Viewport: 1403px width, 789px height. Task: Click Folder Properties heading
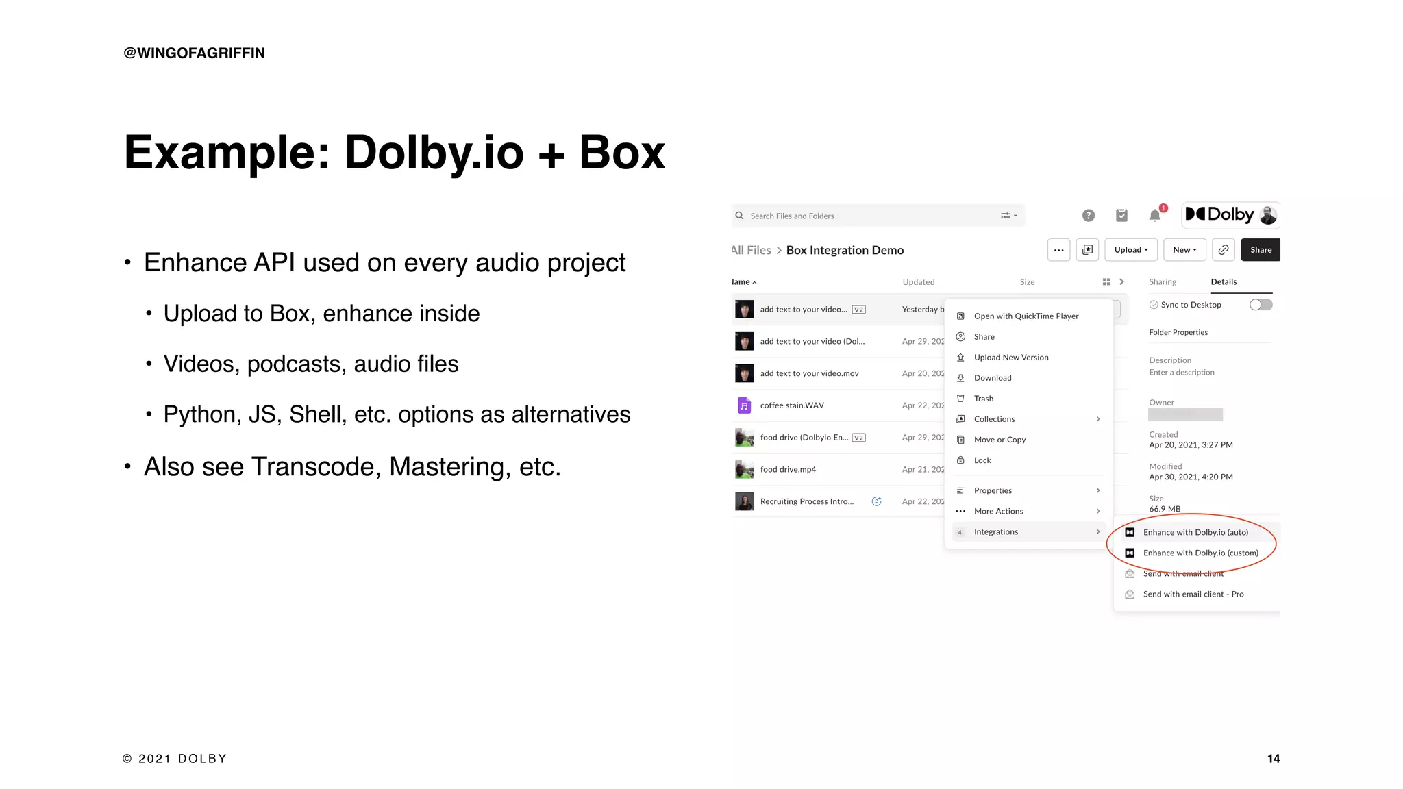1178,333
